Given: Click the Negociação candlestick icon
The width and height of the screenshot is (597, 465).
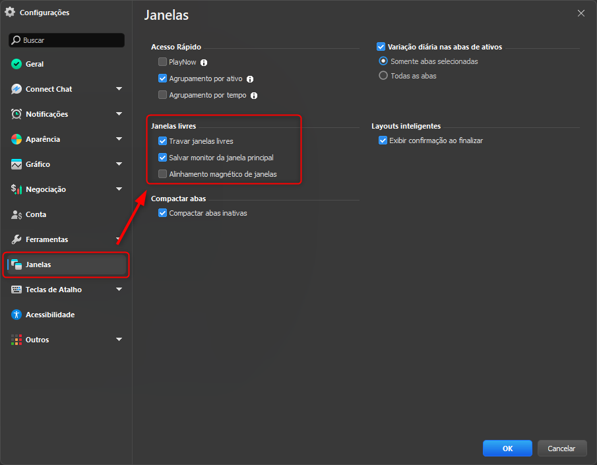Looking at the screenshot, I should (16, 189).
